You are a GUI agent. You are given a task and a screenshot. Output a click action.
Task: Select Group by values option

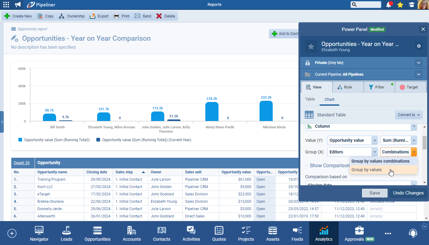click(366, 170)
